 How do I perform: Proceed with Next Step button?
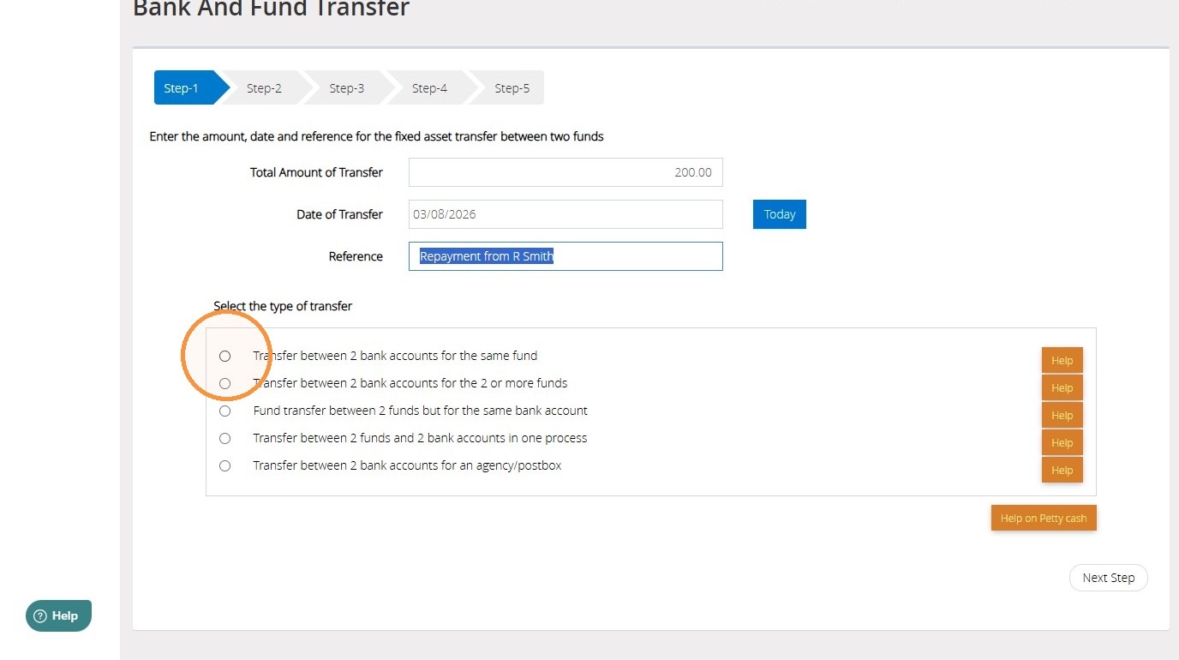[x=1108, y=578]
